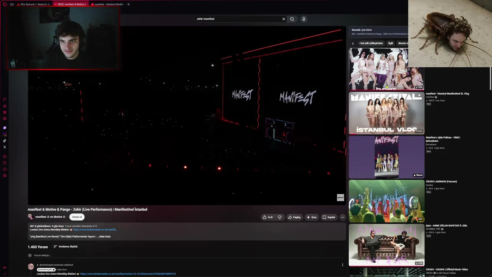
Task: Click '481 B görüntüleme' view count text
Action: pyautogui.click(x=40, y=226)
